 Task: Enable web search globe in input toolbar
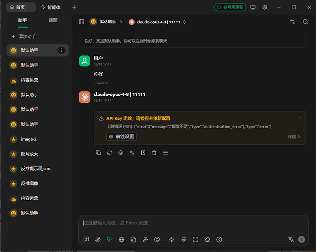[x=121, y=239]
